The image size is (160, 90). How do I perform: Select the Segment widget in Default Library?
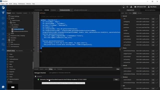click(12, 72)
